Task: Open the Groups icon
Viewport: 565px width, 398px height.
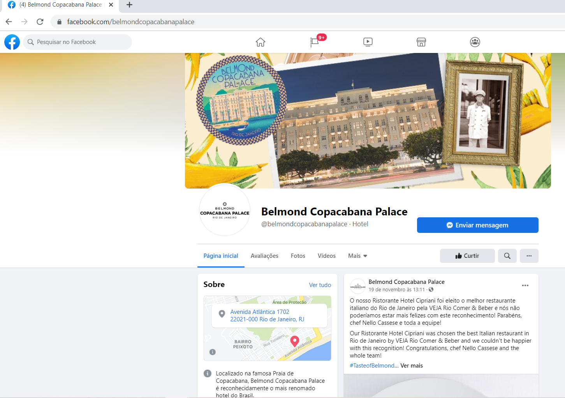Action: pos(475,42)
